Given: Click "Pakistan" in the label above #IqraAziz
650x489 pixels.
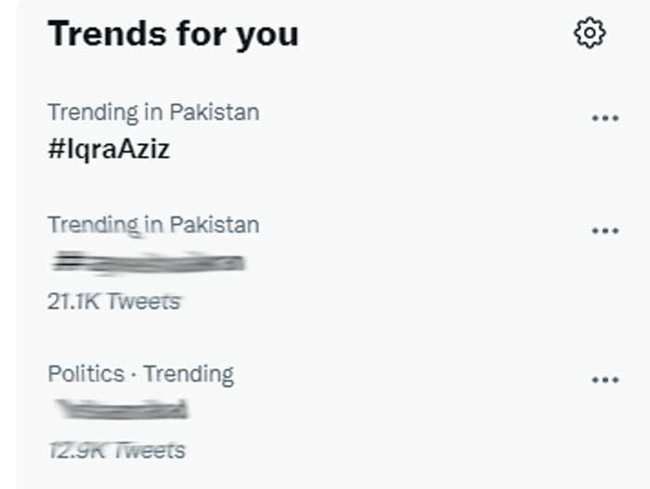Looking at the screenshot, I should [x=214, y=113].
